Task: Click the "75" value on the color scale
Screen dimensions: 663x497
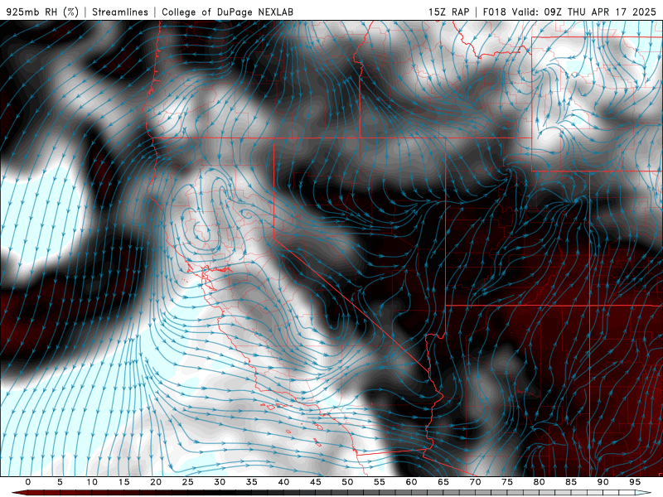Action: [507, 482]
